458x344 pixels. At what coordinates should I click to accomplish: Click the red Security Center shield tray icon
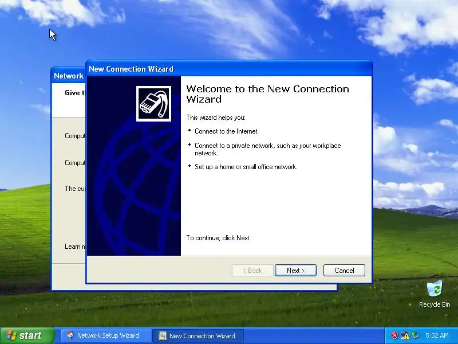point(394,335)
